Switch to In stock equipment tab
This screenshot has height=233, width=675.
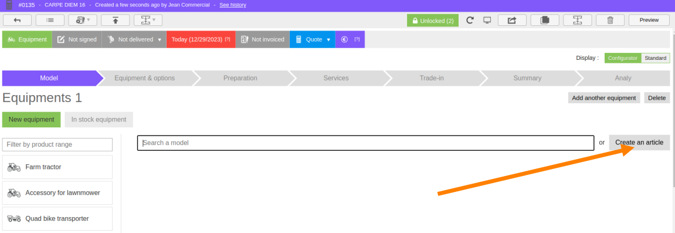99,120
